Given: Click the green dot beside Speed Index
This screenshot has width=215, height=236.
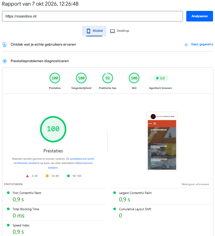Looking at the screenshot, I should 8,225.
